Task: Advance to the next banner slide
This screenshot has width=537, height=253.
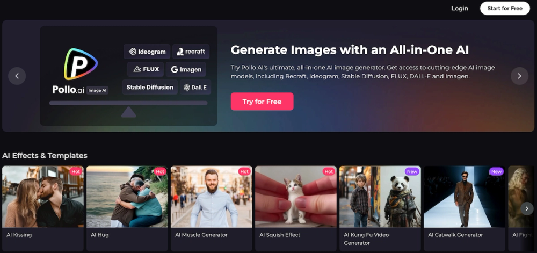Action: [x=519, y=76]
